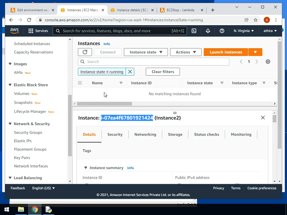Click the AWS top search bar

[x=120, y=31]
